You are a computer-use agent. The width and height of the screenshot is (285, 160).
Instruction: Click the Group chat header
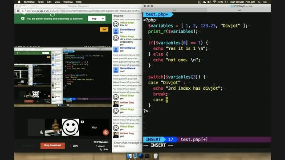(x=118, y=16)
